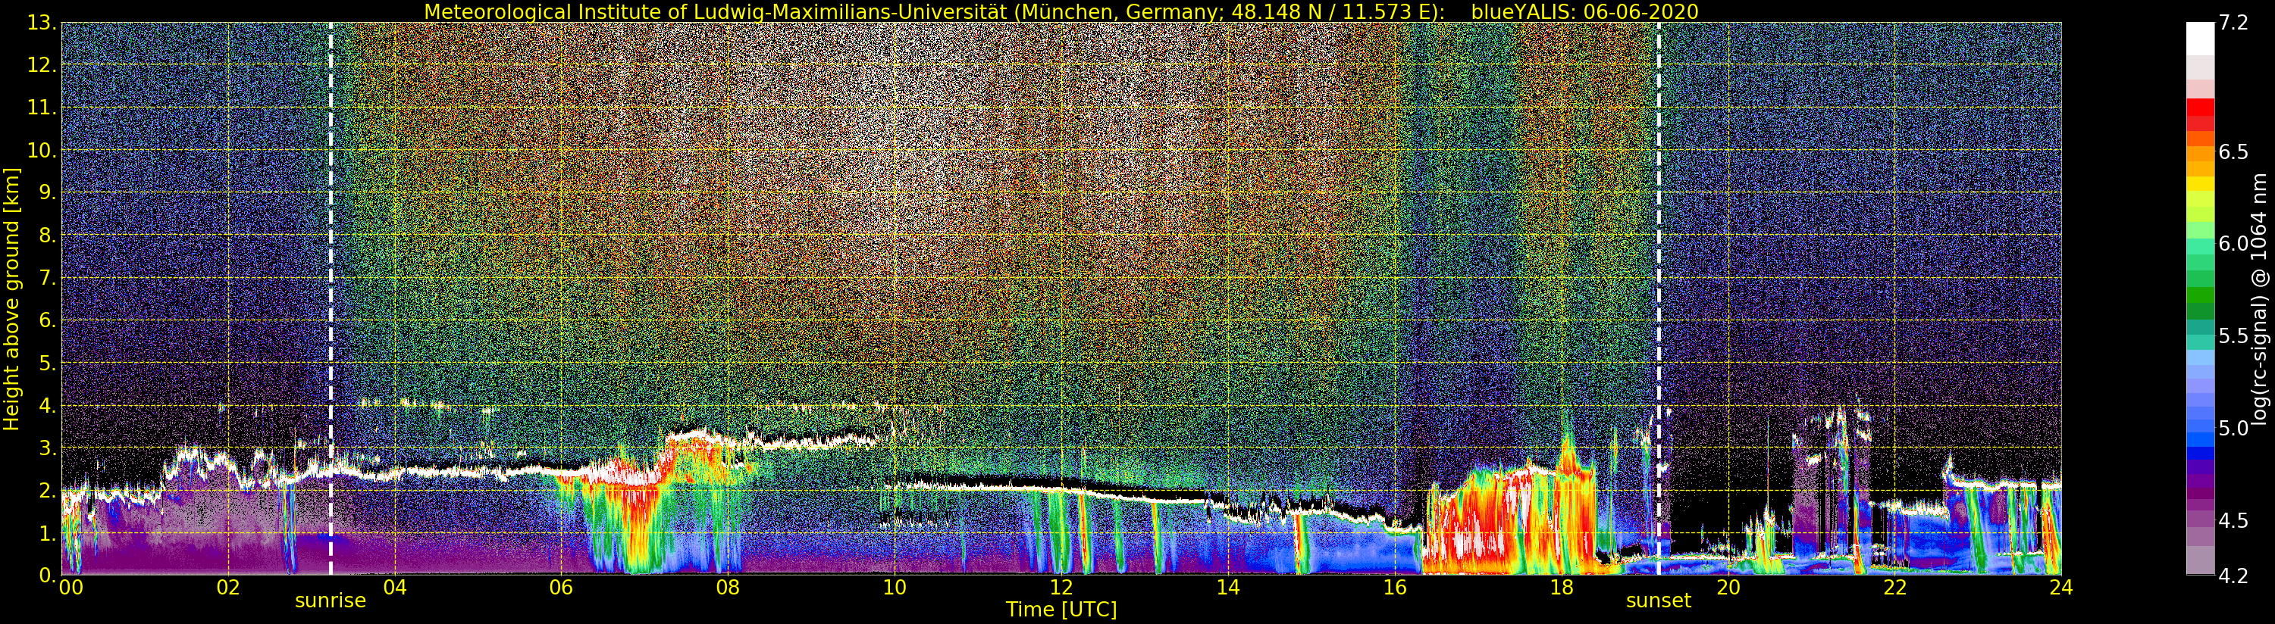Click the time tick label '16'

(x=1395, y=588)
